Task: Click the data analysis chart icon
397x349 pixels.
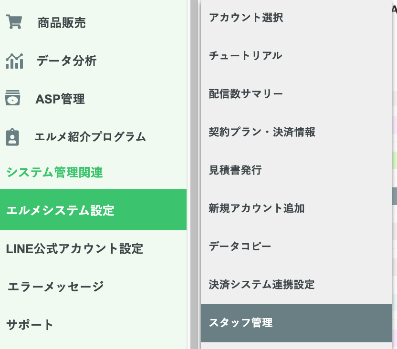Action: (x=14, y=61)
